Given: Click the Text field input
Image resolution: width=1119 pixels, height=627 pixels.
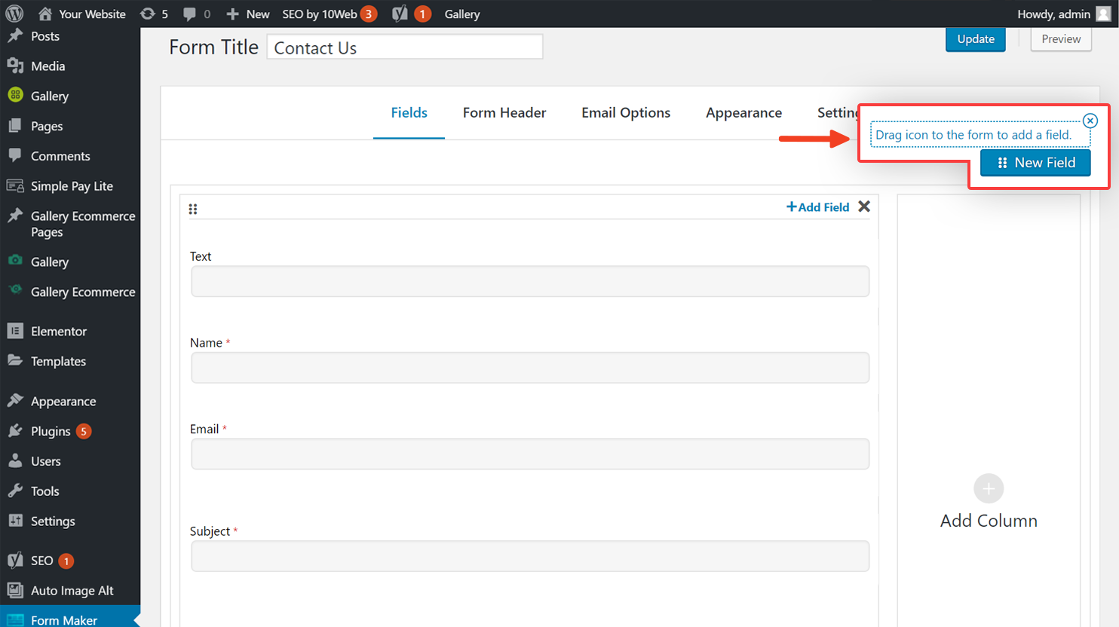Looking at the screenshot, I should pyautogui.click(x=530, y=281).
